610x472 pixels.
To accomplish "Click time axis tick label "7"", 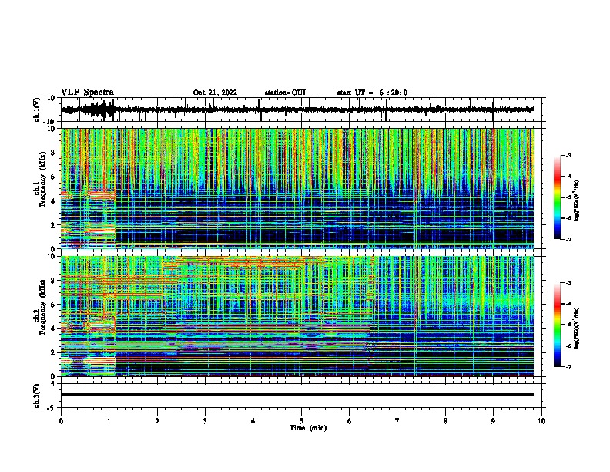I will click(x=397, y=420).
